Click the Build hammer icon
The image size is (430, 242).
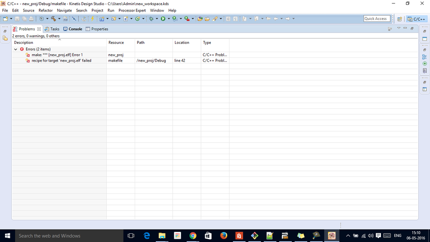53,19
